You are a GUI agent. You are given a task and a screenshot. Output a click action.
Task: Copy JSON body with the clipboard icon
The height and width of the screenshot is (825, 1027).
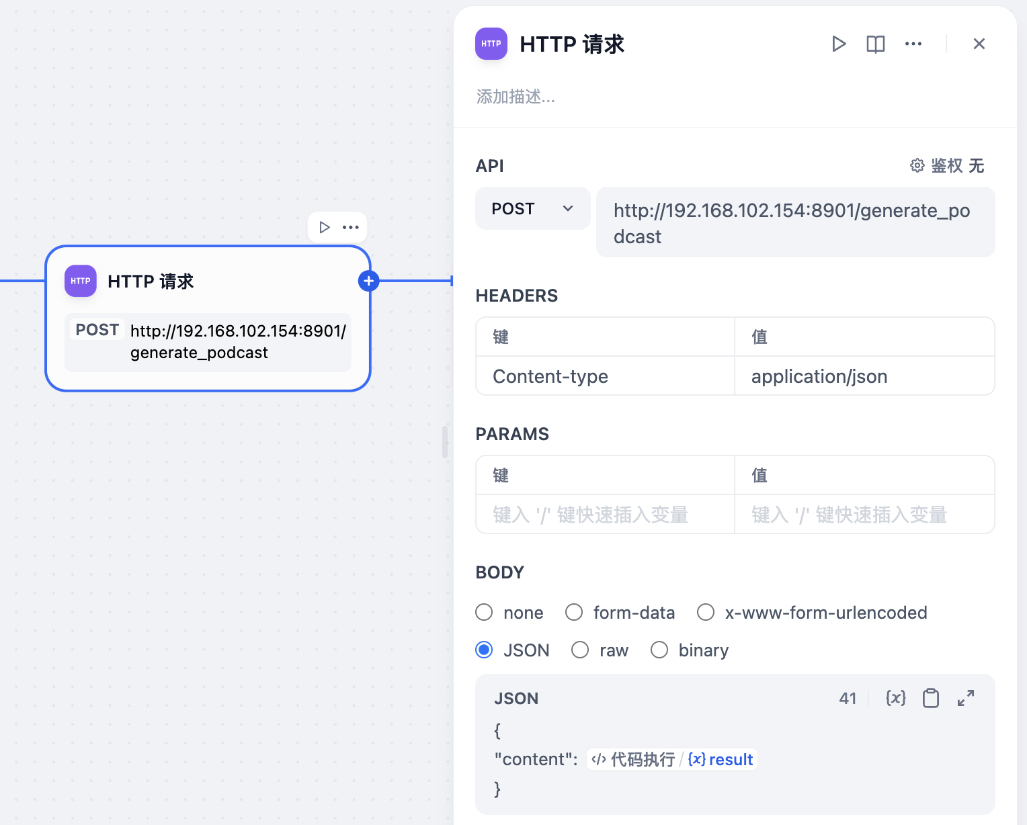click(x=931, y=698)
